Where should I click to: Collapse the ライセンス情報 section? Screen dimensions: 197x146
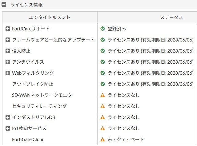pos(4,5)
